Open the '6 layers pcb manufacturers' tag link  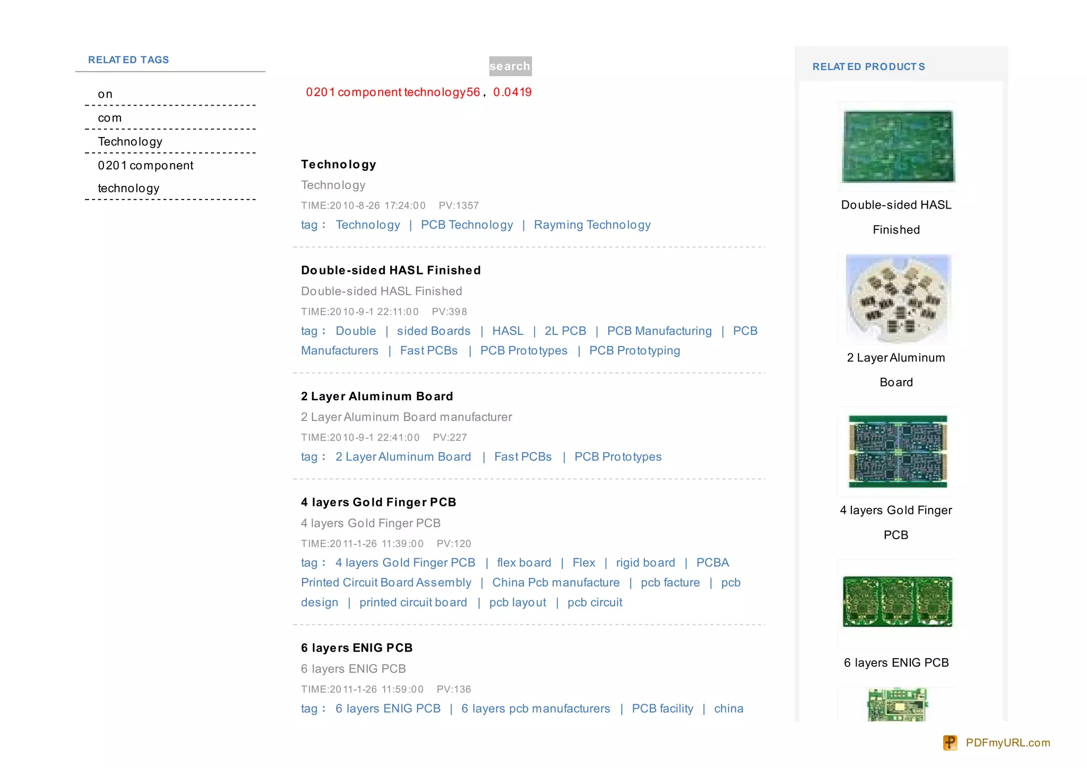pyautogui.click(x=536, y=709)
